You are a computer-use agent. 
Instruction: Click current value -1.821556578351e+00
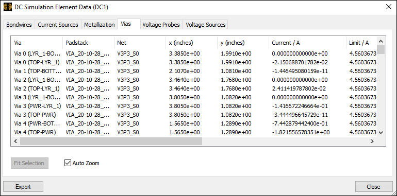pyautogui.click(x=301, y=132)
